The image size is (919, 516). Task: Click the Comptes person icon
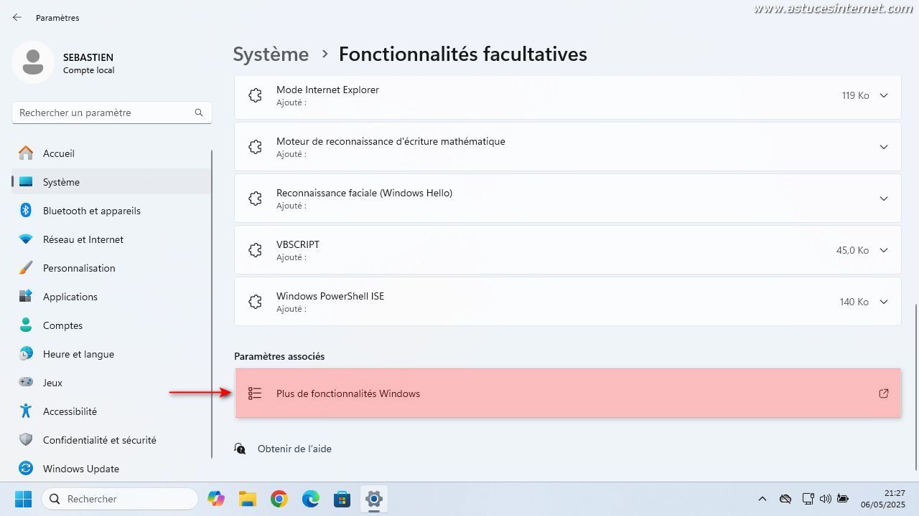tap(26, 325)
